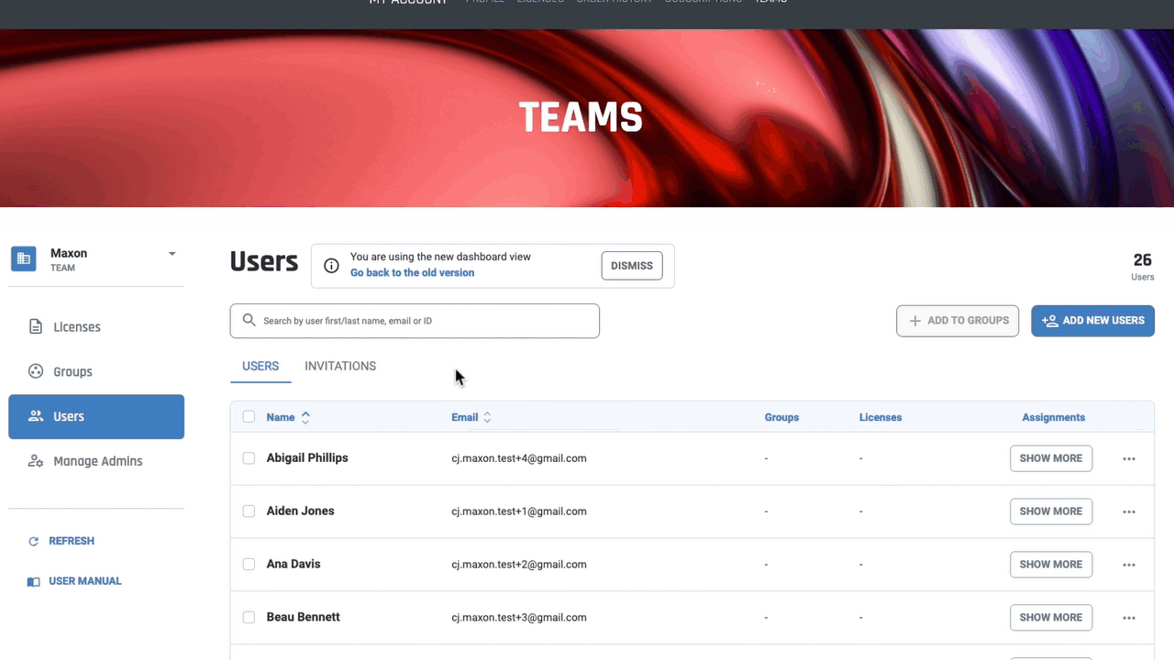Click the Add to Groups button
The width and height of the screenshot is (1174, 660).
tap(958, 321)
